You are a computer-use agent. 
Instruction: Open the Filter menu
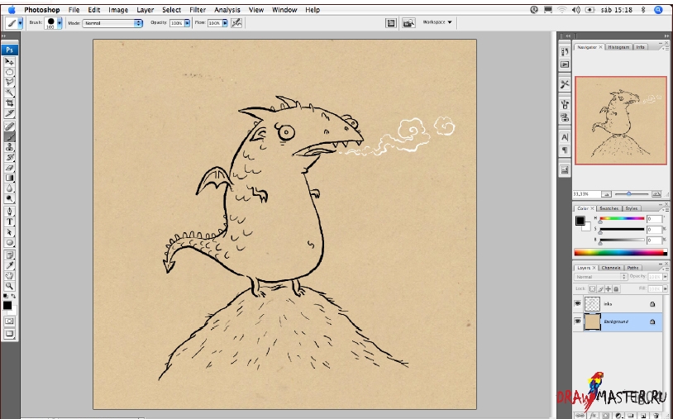pos(198,10)
